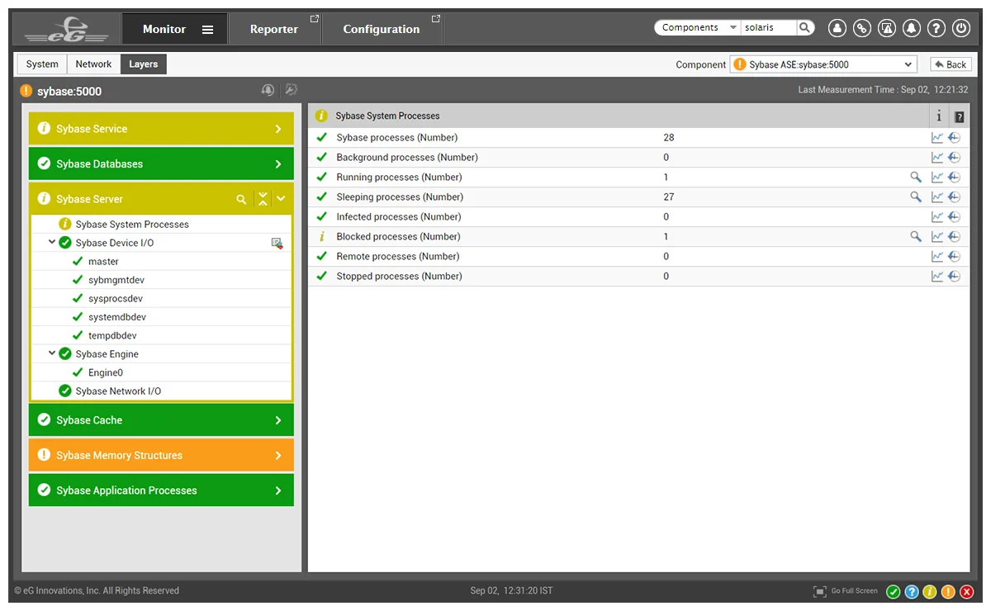The width and height of the screenshot is (991, 611).
Task: Select the sysprocsdev device entry
Action: (x=116, y=298)
